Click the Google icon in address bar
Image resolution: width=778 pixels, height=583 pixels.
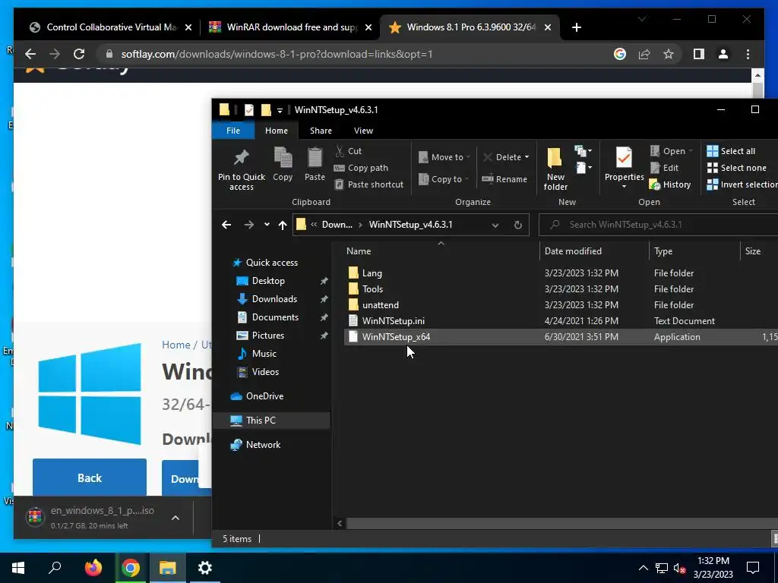point(620,54)
